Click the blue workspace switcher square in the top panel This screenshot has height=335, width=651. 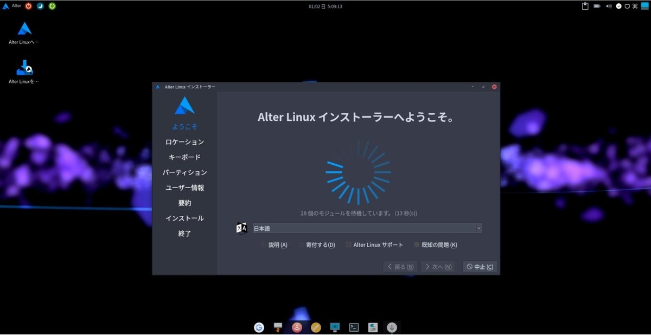tap(644, 7)
